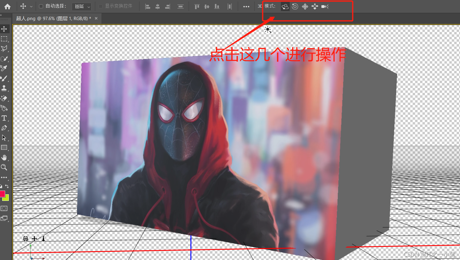The image size is (460, 260).
Task: Align horizontal centers in options bar
Action: 158,6
